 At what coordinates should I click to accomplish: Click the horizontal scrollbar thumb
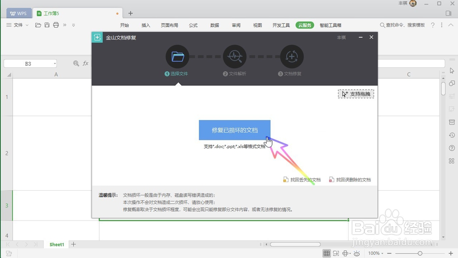[295, 244]
